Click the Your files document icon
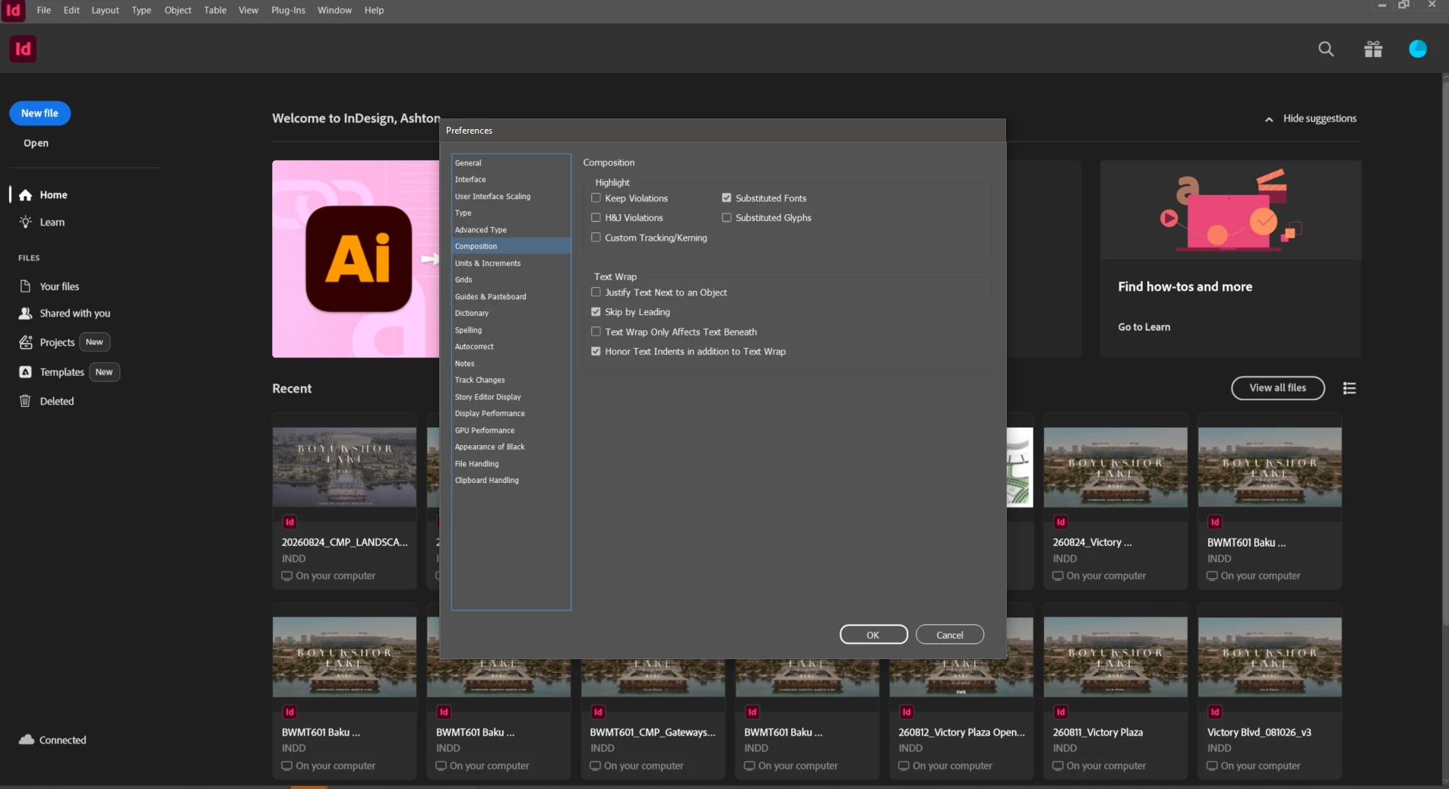The image size is (1449, 789). [x=26, y=286]
